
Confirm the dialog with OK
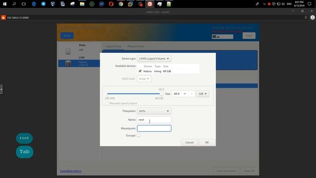(207, 142)
